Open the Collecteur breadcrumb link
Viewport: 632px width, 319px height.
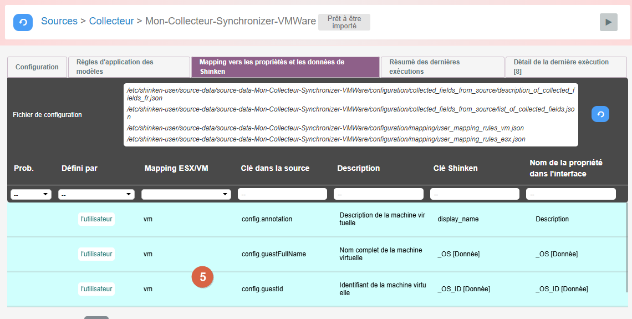coord(111,21)
